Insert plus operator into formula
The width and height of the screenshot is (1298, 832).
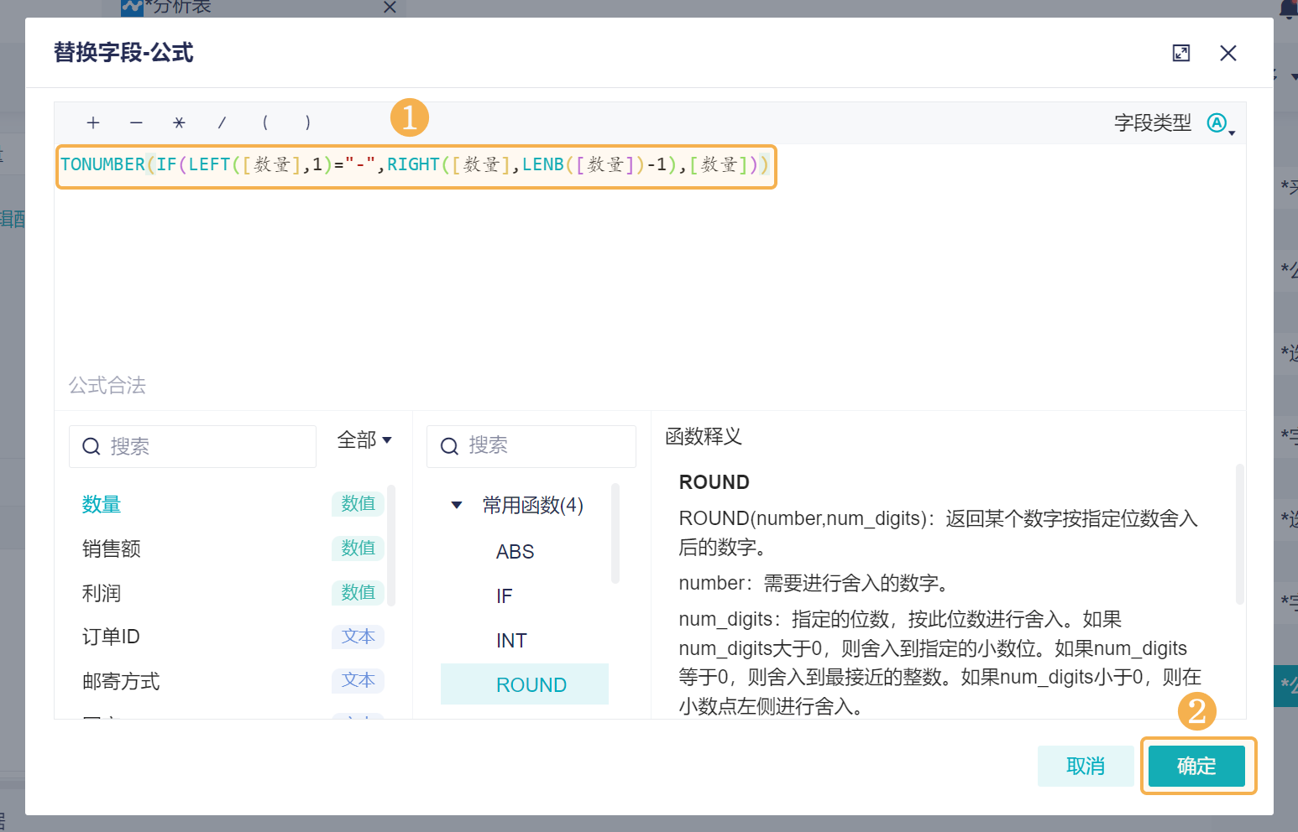click(x=93, y=123)
